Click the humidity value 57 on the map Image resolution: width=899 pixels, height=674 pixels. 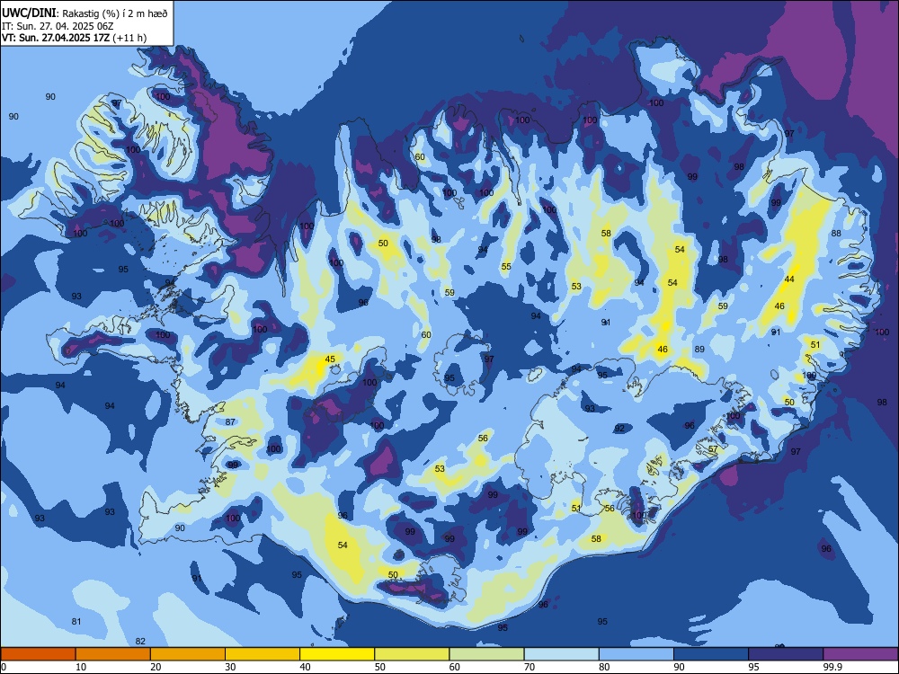(x=713, y=449)
